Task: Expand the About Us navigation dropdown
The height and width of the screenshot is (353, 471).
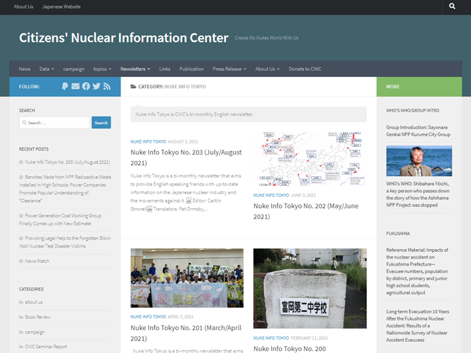Action: 267,69
